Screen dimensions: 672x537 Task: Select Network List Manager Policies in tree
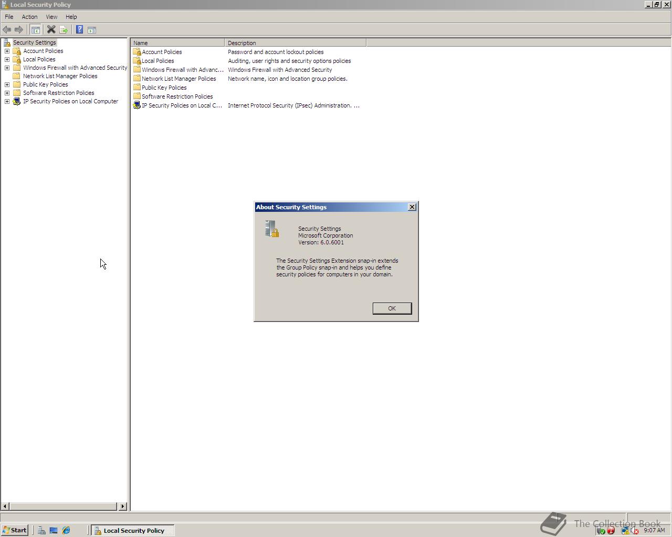(60, 76)
